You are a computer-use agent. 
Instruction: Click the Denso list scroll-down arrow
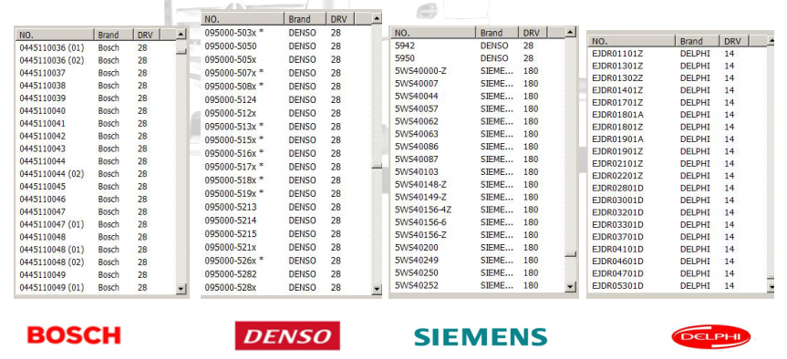(x=377, y=289)
